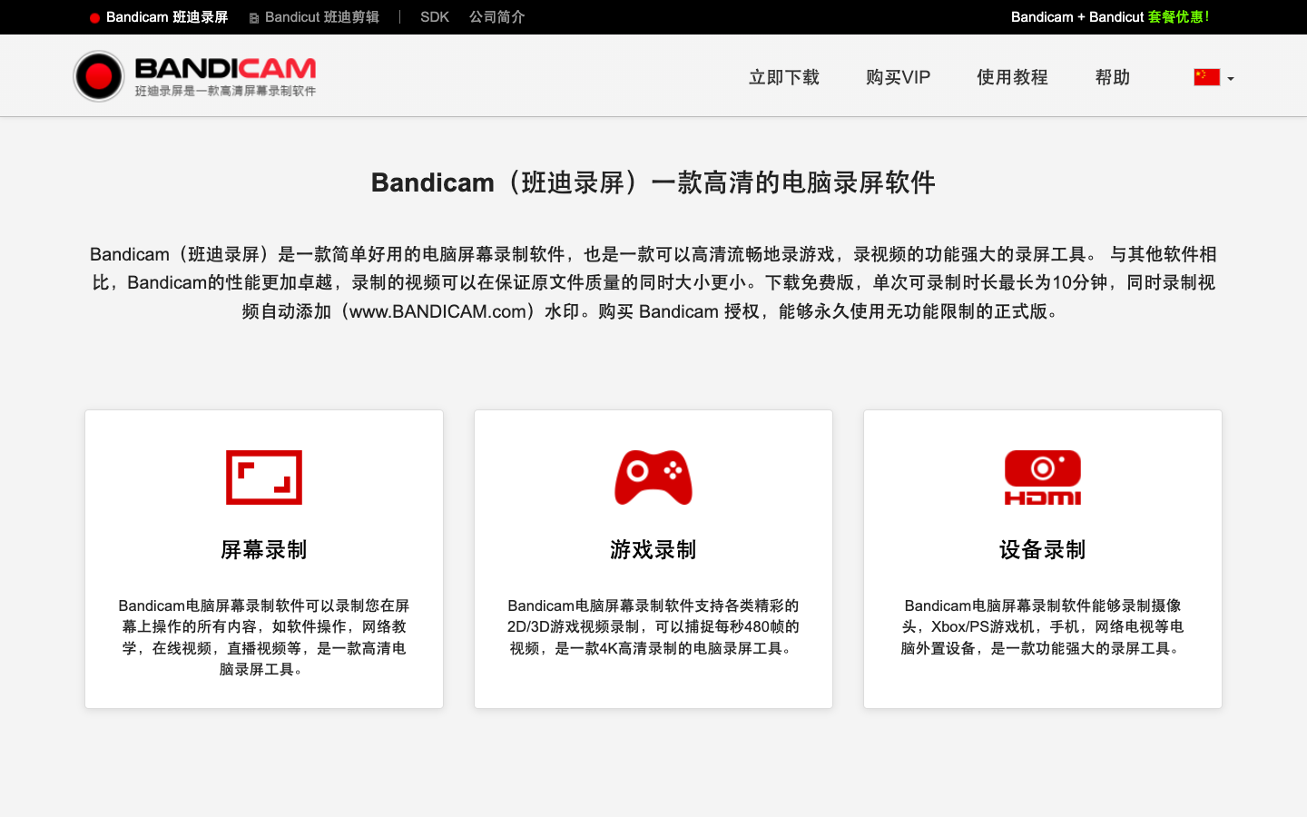Select the 游戏录制 feature card
Image resolution: width=1307 pixels, height=817 pixels.
point(653,557)
